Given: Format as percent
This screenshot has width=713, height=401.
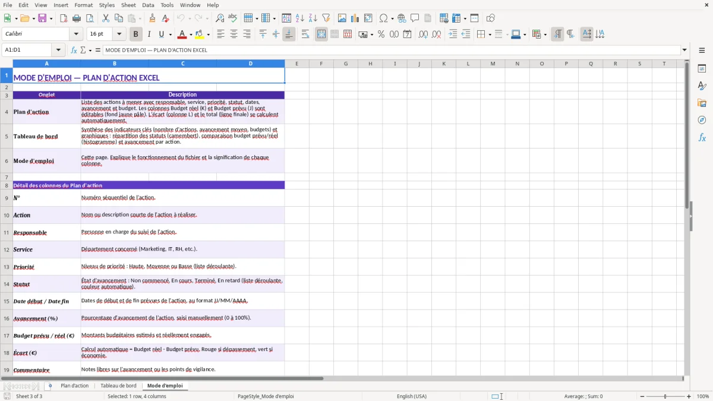Looking at the screenshot, I should [x=381, y=34].
